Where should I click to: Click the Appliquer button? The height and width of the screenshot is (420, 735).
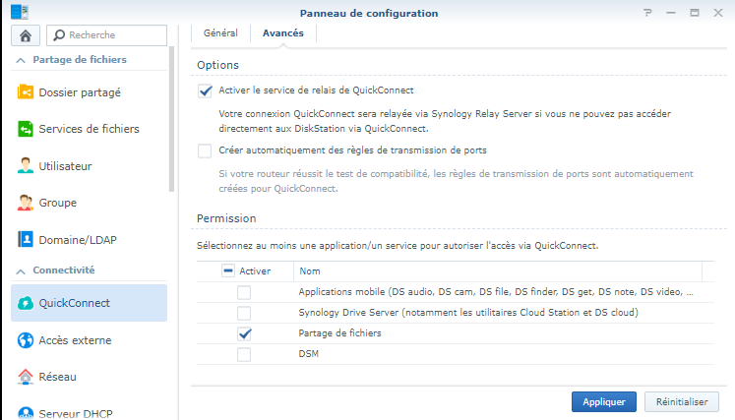point(603,401)
